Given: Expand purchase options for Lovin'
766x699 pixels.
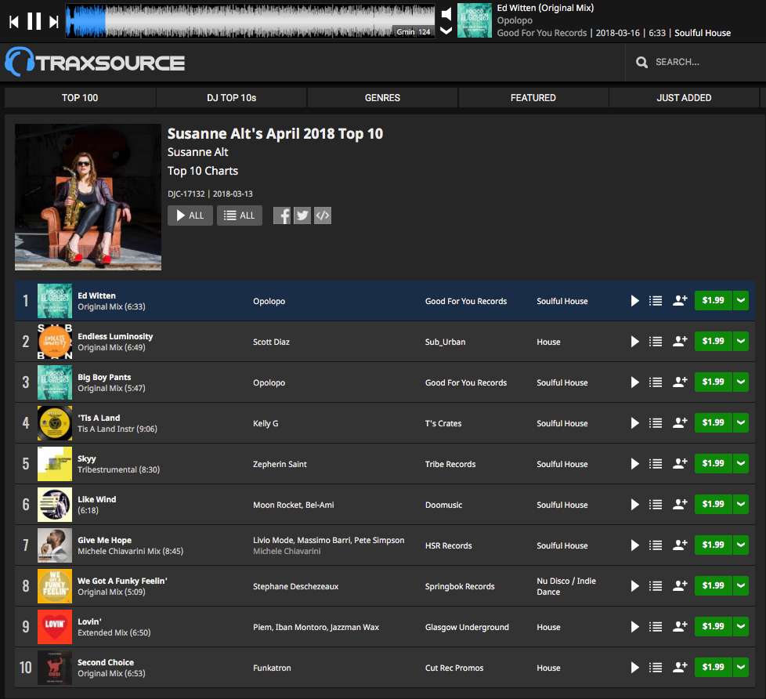Looking at the screenshot, I should coord(741,626).
